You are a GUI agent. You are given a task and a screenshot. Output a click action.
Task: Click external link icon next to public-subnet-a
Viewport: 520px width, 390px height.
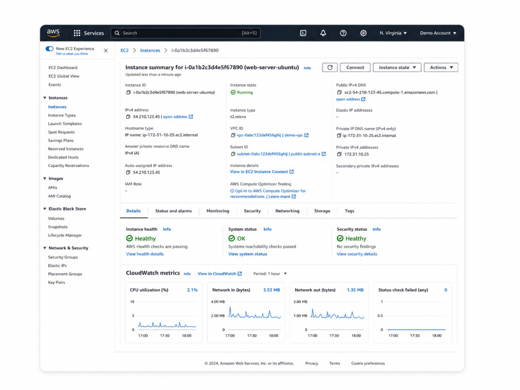point(323,154)
